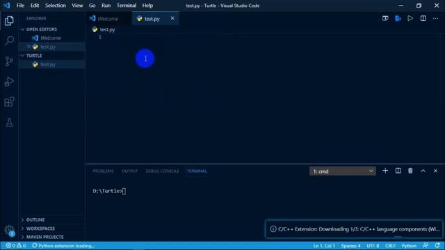Split the editor to the right

(423, 19)
